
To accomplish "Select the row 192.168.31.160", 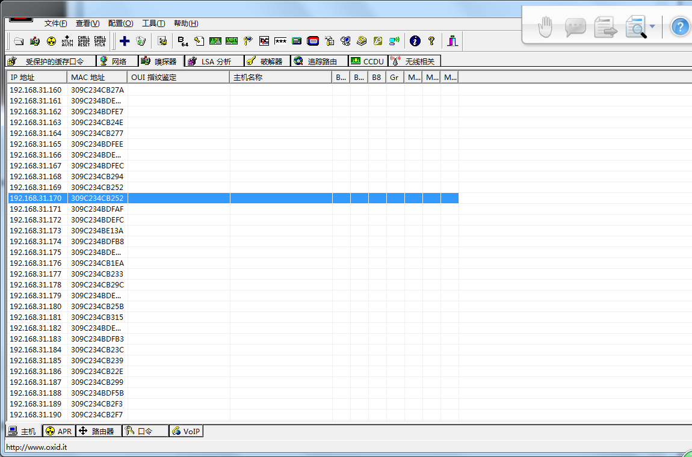I will (233, 90).
